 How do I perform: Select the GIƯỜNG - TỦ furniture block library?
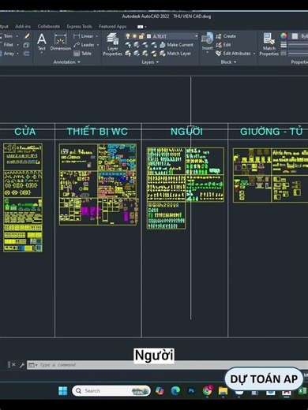coord(270,175)
